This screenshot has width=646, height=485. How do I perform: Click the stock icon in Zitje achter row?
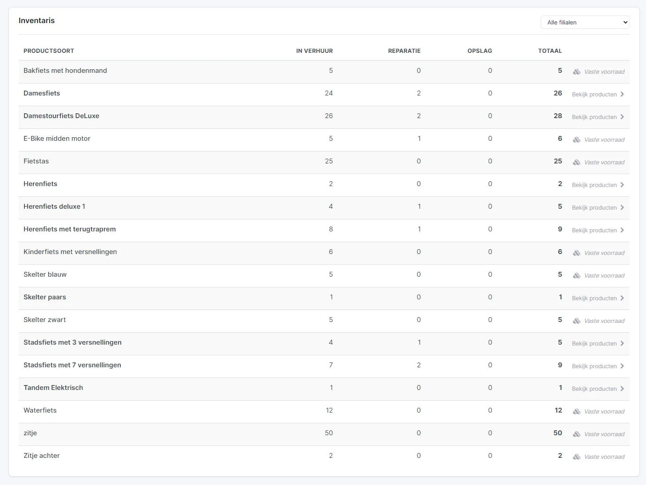click(x=576, y=457)
